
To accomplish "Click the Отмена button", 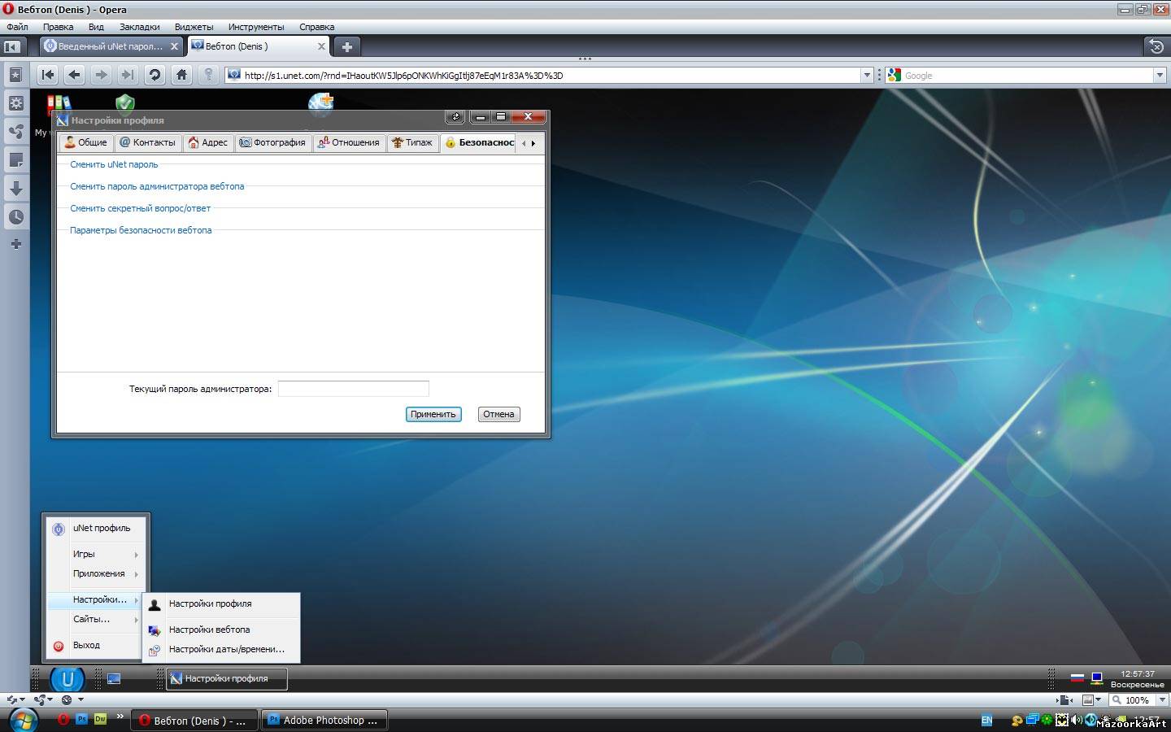I will click(x=498, y=414).
